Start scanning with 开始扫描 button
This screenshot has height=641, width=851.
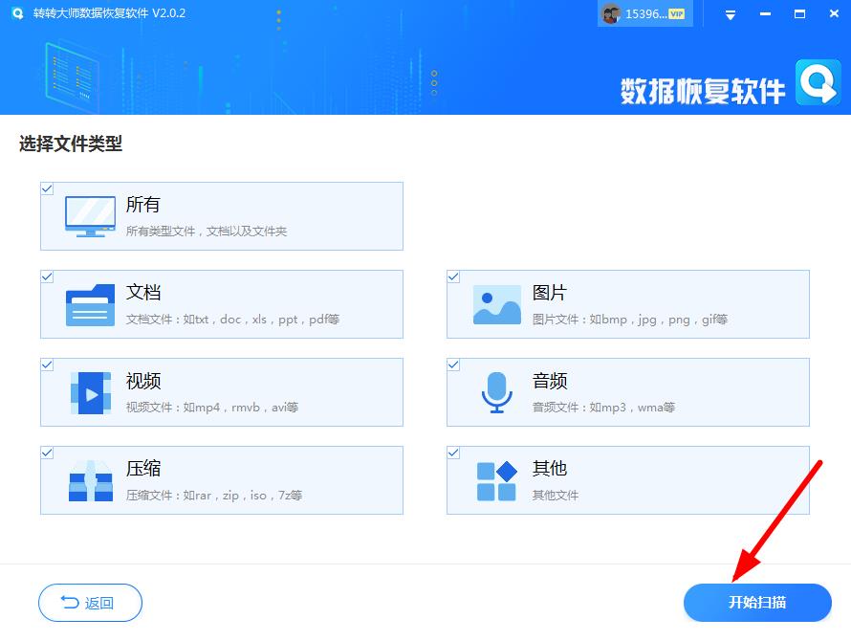(757, 603)
